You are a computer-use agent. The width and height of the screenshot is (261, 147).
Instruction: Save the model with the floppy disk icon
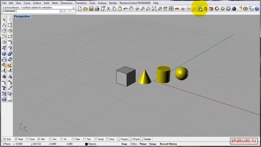coord(91,9)
